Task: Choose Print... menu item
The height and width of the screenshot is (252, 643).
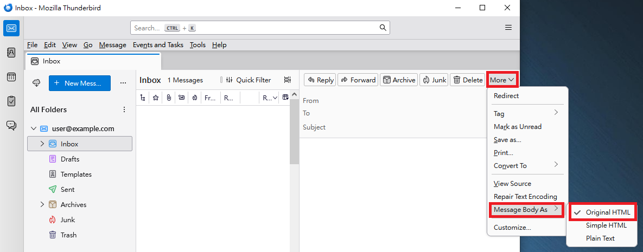Action: click(x=527, y=152)
